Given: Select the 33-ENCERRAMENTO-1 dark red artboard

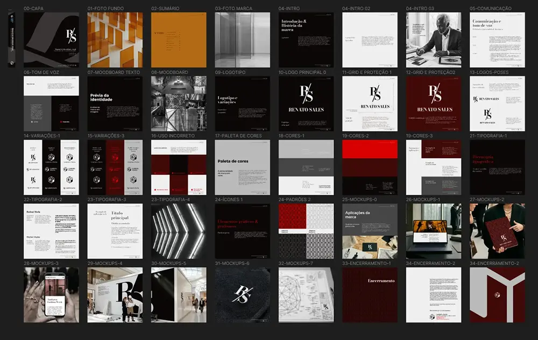Looking at the screenshot, I should 370,295.
